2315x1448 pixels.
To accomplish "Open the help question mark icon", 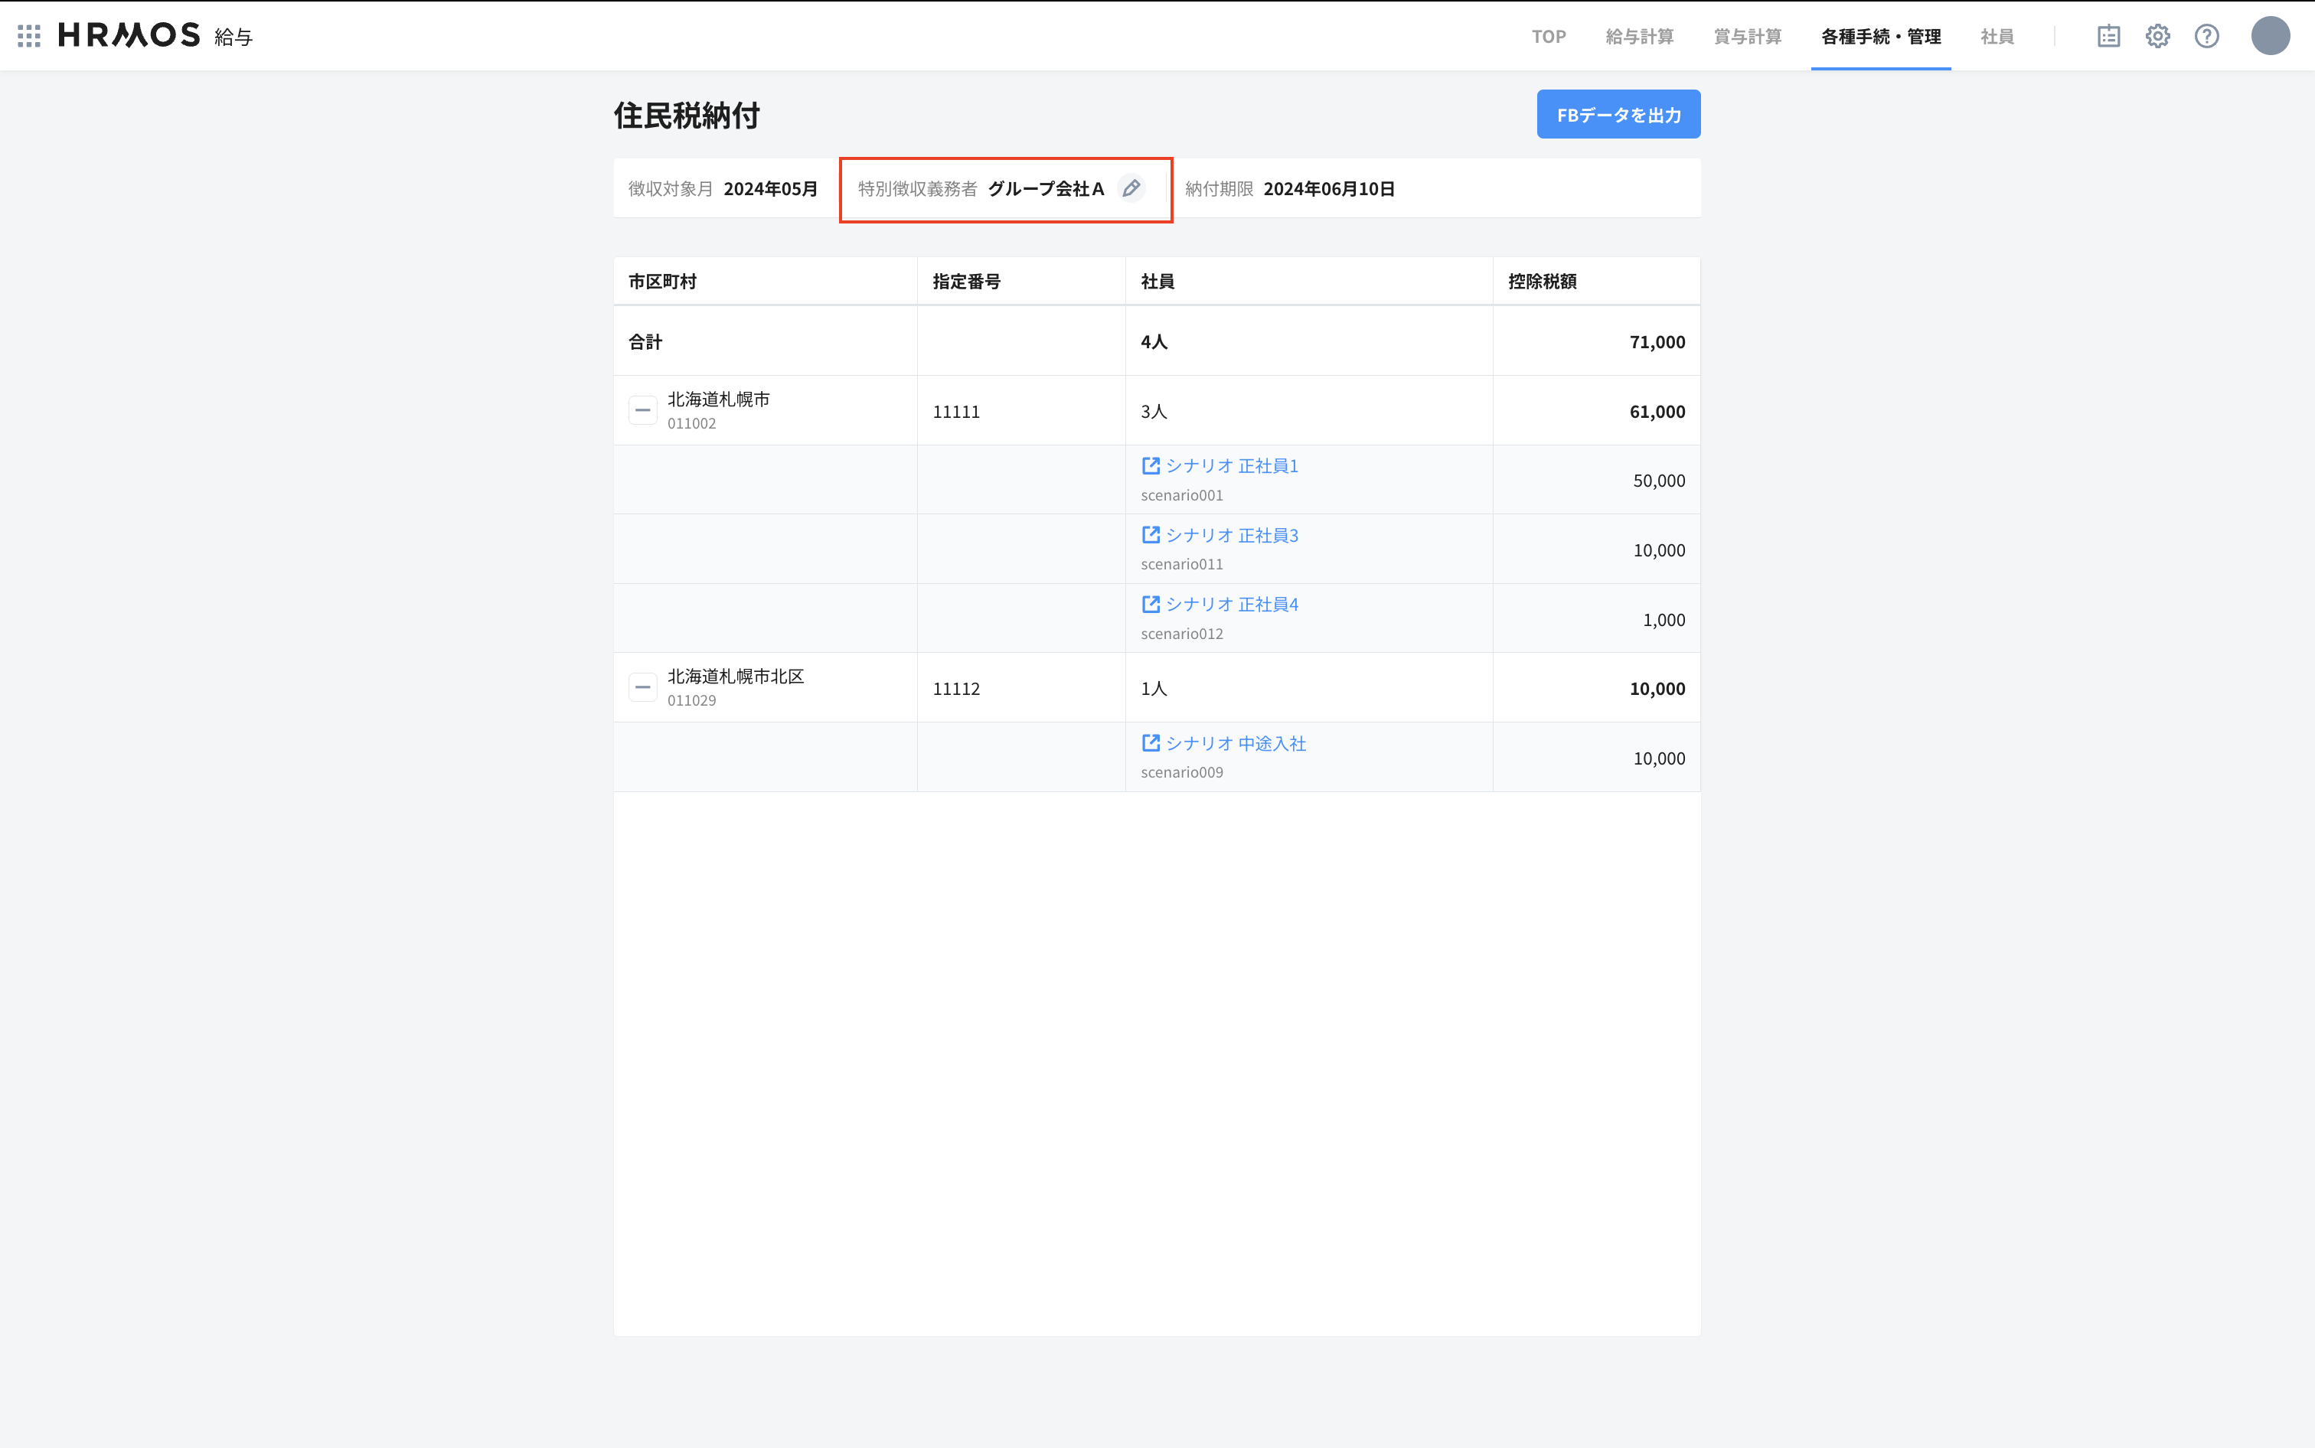I will point(2207,37).
